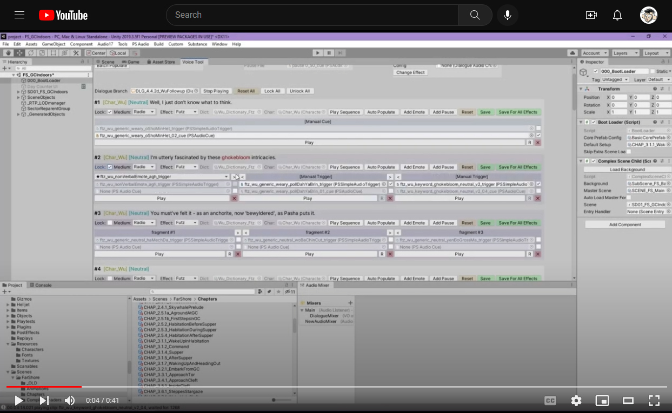The image size is (672, 413).
Task: Toggle Lock checkbox on dialogue line #3
Action: (110, 223)
